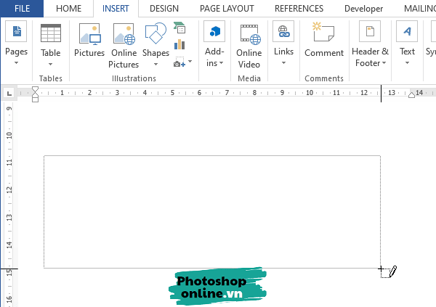Insert a Chart

tap(179, 44)
